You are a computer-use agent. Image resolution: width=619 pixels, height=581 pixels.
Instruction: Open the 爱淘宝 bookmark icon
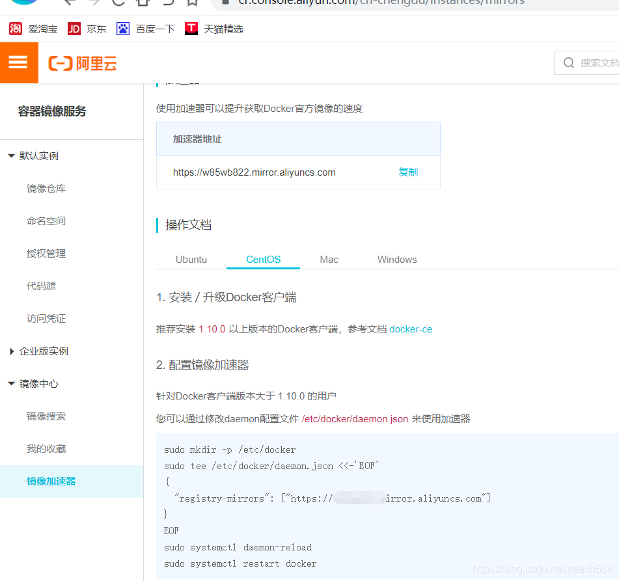[x=16, y=29]
